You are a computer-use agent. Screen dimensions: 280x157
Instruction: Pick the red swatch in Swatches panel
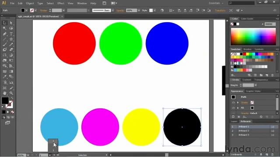(x=244, y=54)
